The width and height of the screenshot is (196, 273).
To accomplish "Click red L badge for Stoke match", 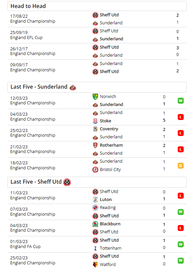I will coord(181,117).
